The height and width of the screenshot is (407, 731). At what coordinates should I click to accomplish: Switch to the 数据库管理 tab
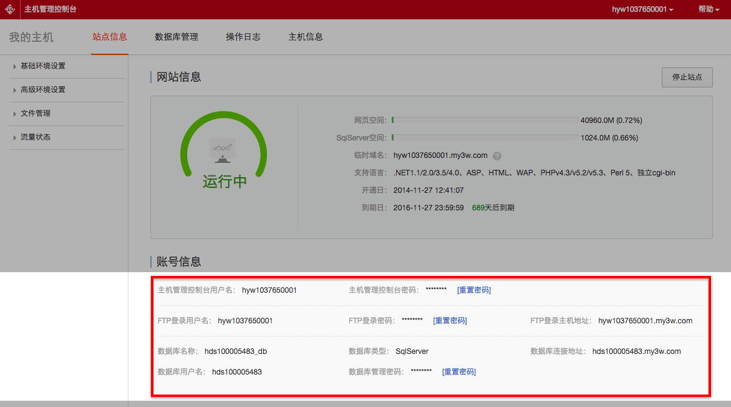point(177,37)
